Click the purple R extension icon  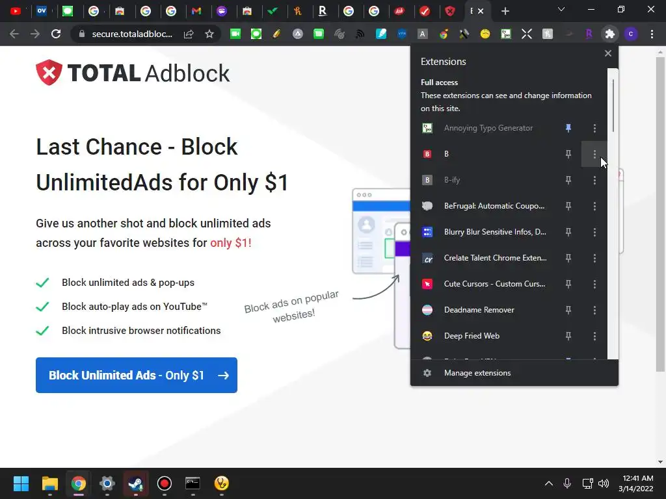click(x=589, y=34)
